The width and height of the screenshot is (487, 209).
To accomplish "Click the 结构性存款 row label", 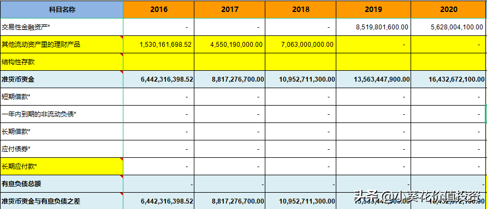I will 19,62.
